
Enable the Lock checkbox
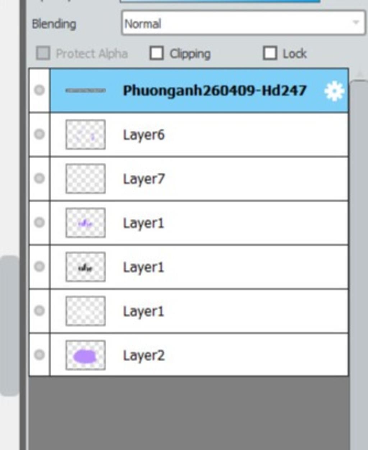(270, 53)
